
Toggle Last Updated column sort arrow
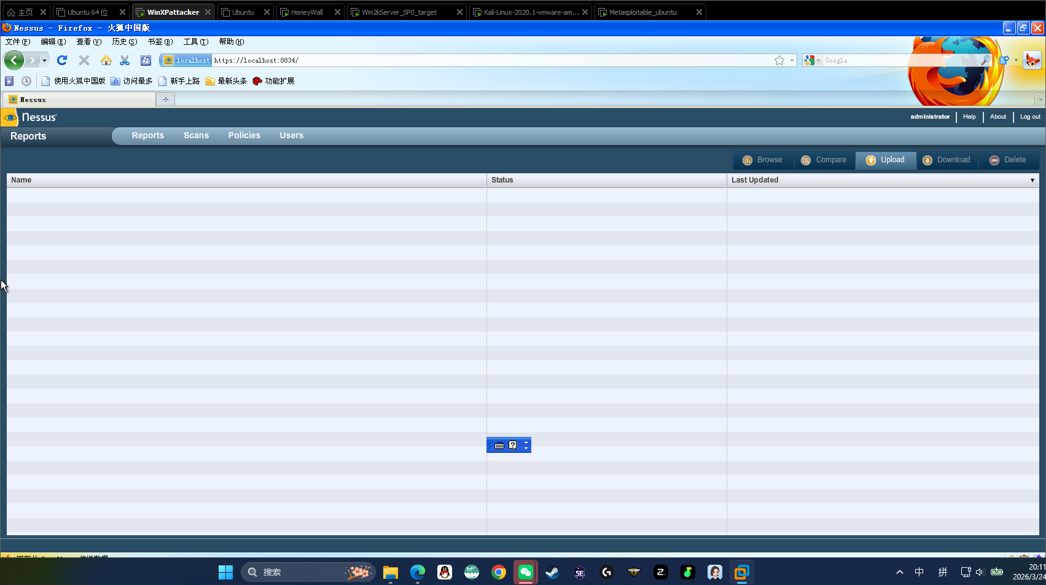pos(1032,180)
